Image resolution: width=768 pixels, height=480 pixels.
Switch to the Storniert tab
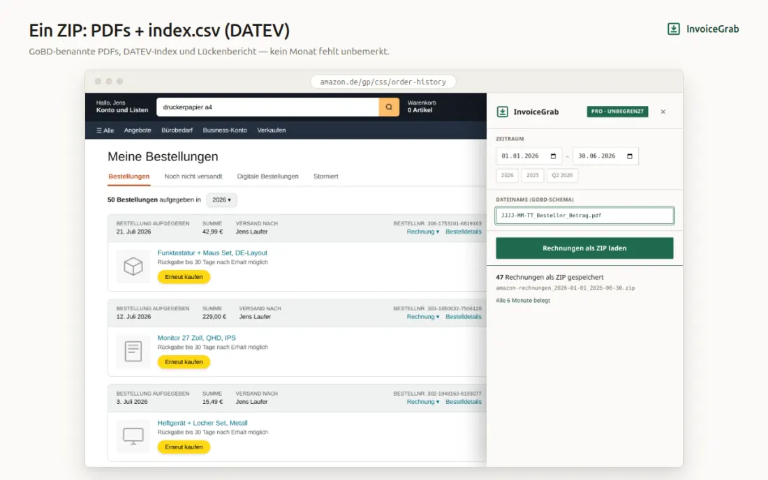click(326, 176)
